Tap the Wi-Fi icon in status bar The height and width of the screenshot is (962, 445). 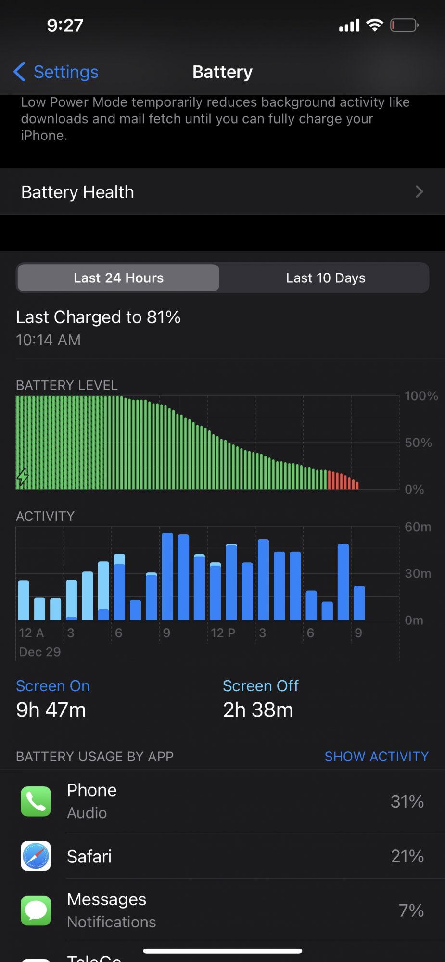(374, 25)
